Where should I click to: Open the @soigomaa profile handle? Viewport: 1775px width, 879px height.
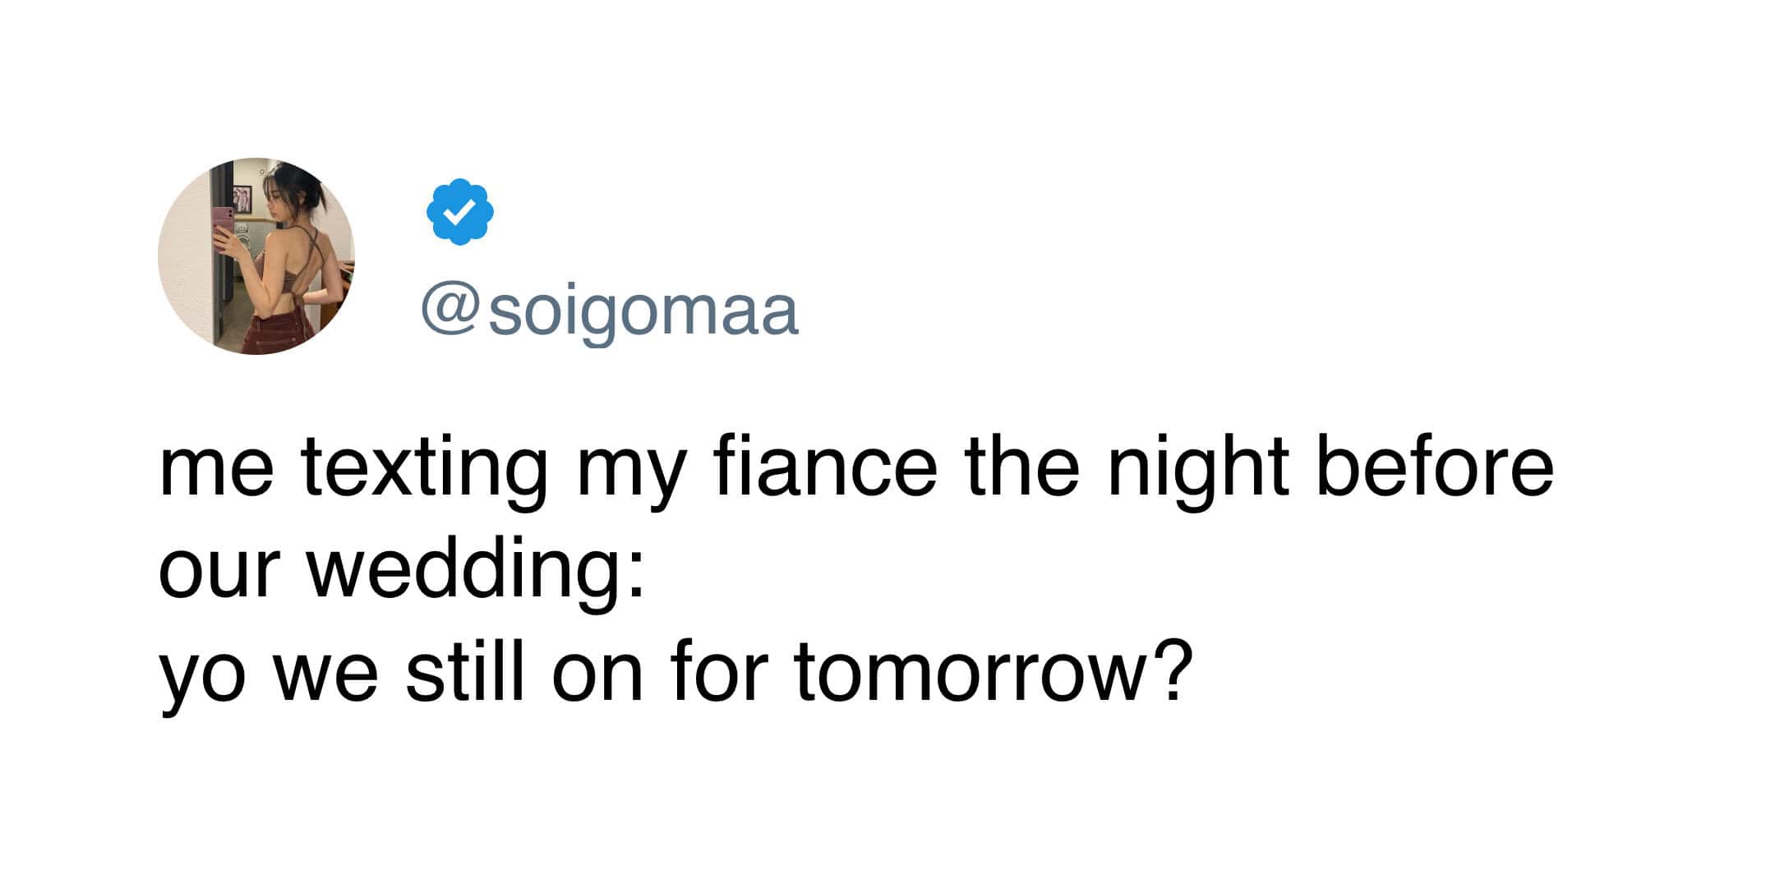click(x=609, y=312)
